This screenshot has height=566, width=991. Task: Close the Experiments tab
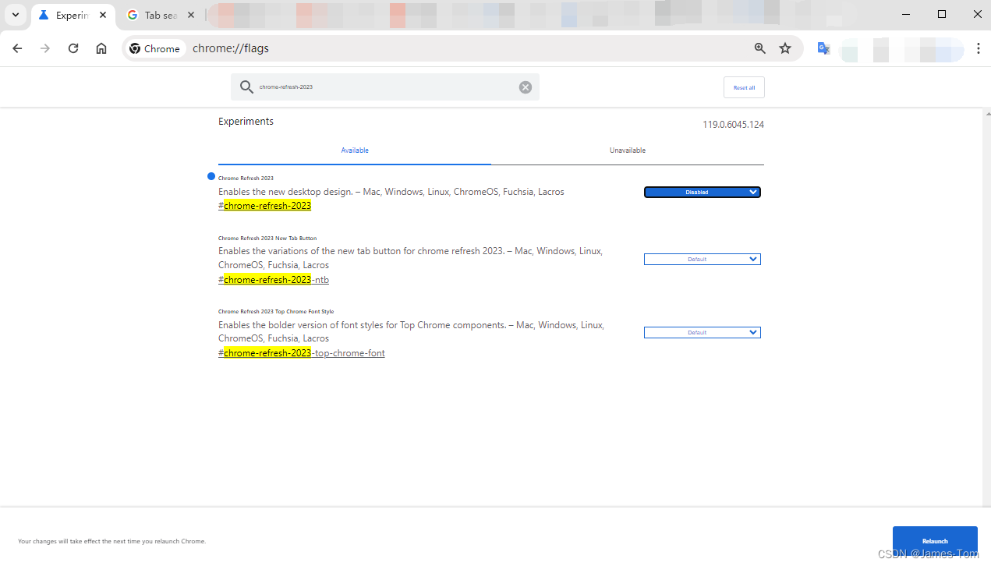tap(103, 15)
